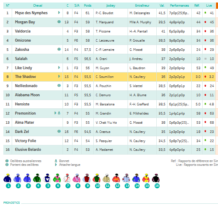Image resolution: width=218 pixels, height=205 pixels.
Task: Click the blinkers icon next to Morgan Bay
Action: [x=59, y=22]
